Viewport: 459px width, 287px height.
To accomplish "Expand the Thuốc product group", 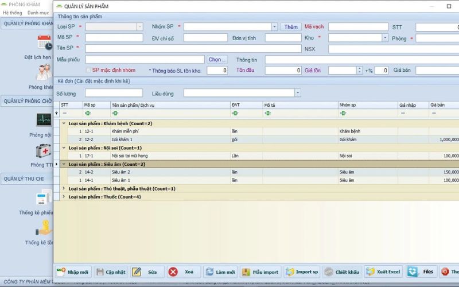I will pos(64,197).
